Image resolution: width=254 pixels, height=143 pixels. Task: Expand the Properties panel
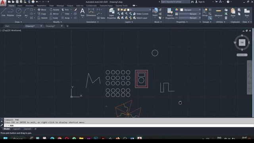(x=182, y=22)
